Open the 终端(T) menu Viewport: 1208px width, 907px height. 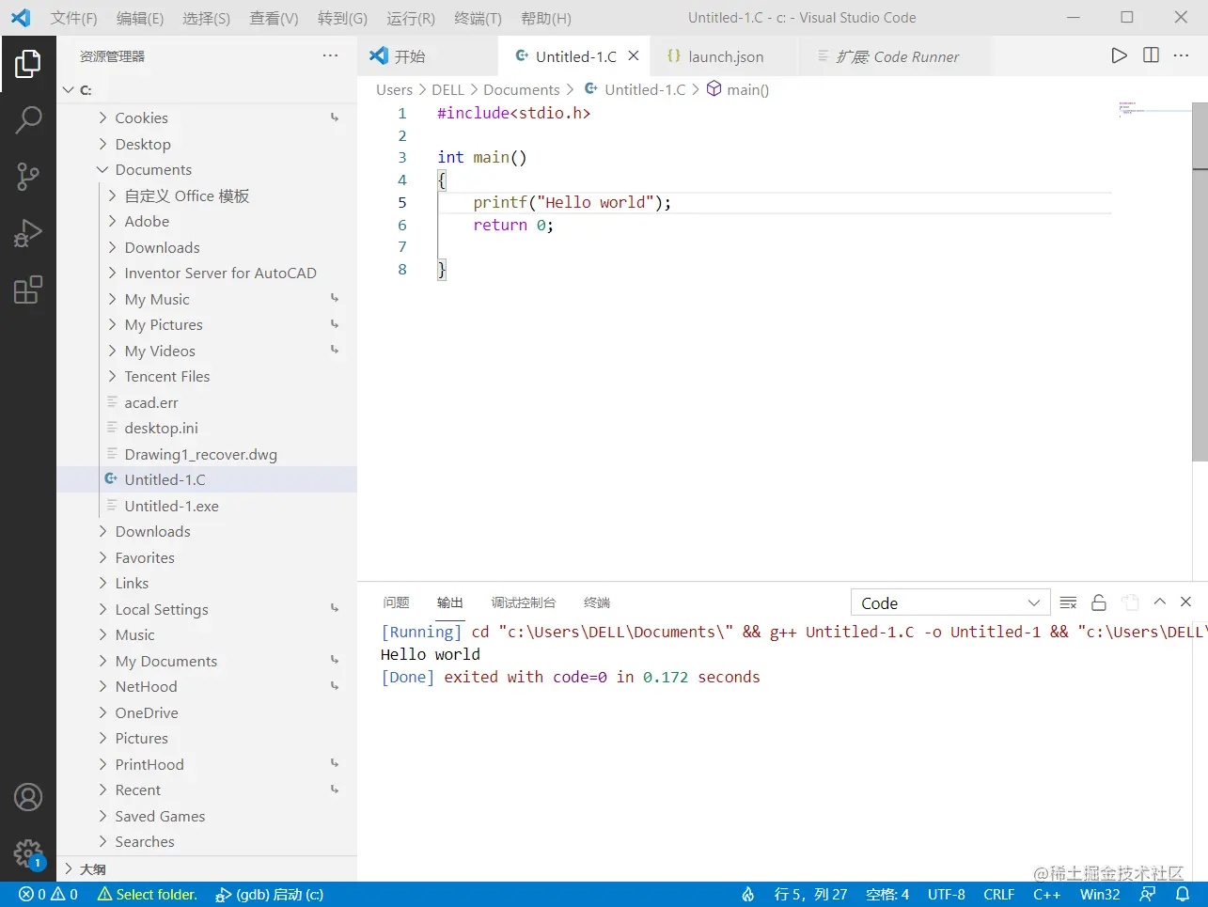[x=478, y=18]
